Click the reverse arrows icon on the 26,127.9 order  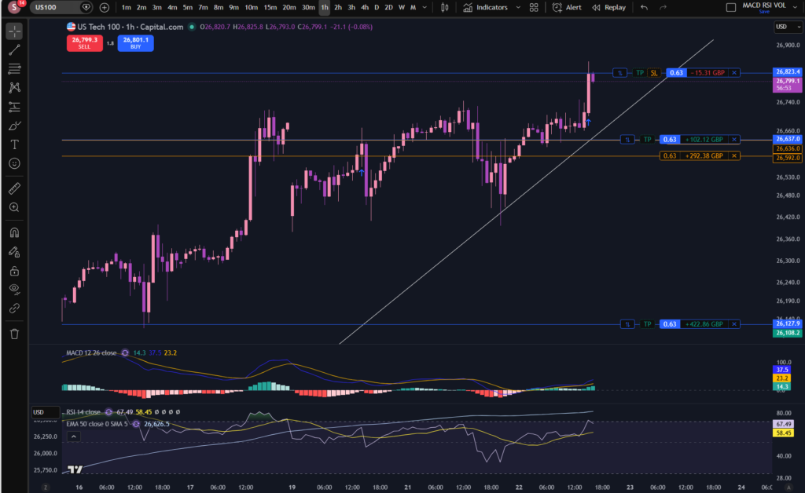pos(627,324)
